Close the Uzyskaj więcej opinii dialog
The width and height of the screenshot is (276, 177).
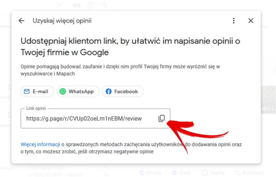pos(251,21)
